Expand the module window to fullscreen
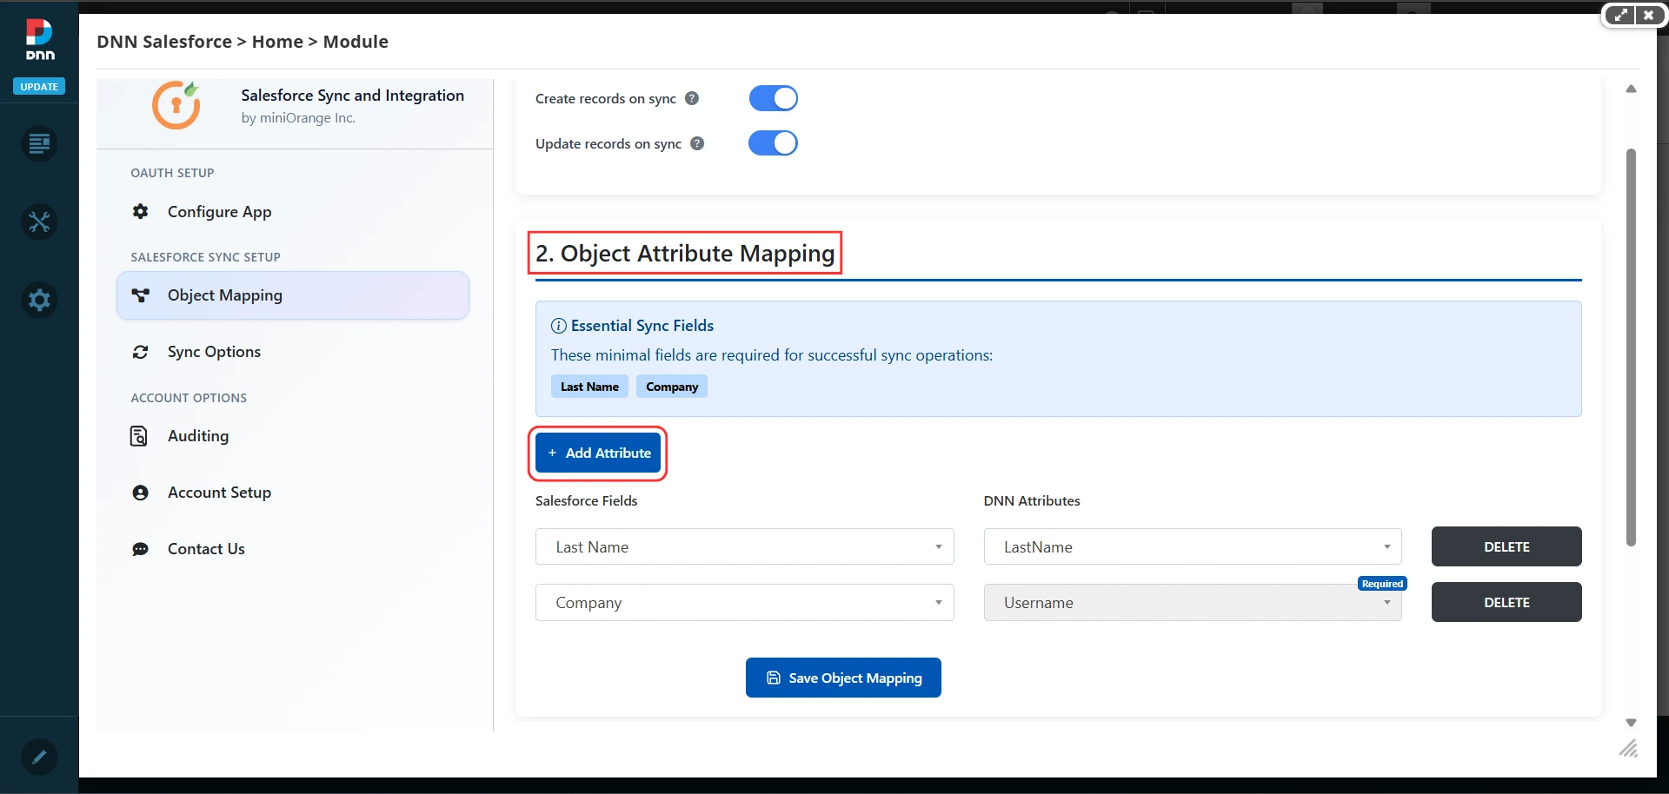The height and width of the screenshot is (794, 1669). point(1620,15)
